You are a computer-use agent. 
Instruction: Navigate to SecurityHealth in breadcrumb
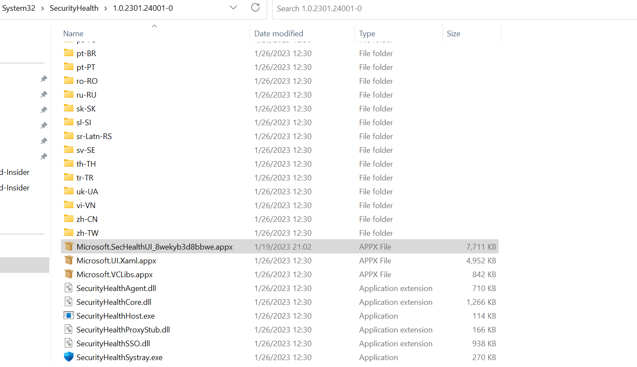pos(74,8)
